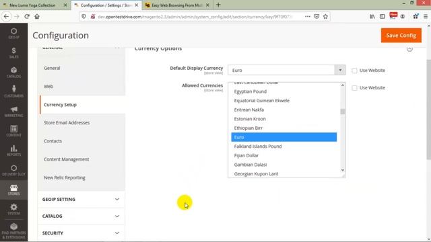Select the highlighted Euro currency option
Screen dimensions: 431x242
click(x=284, y=137)
